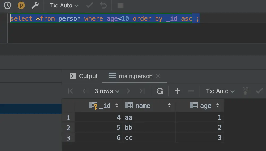Add a new row with plus icon
Screen dimensions: 266x151
(177, 91)
